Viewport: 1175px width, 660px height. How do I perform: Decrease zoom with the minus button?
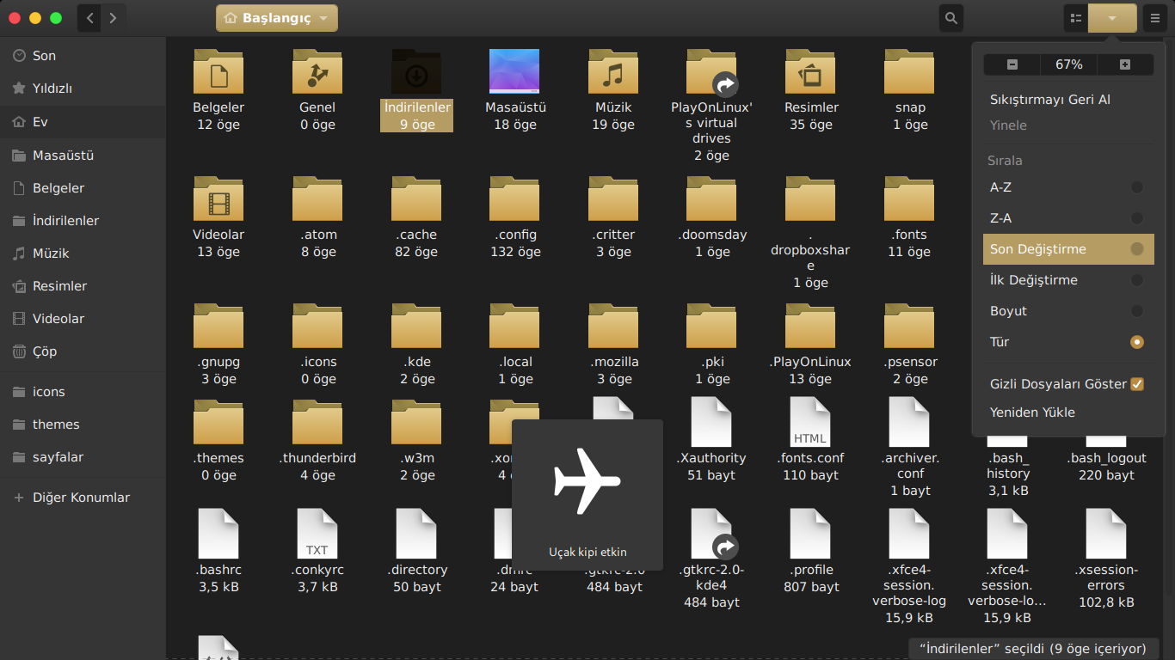(x=1012, y=64)
